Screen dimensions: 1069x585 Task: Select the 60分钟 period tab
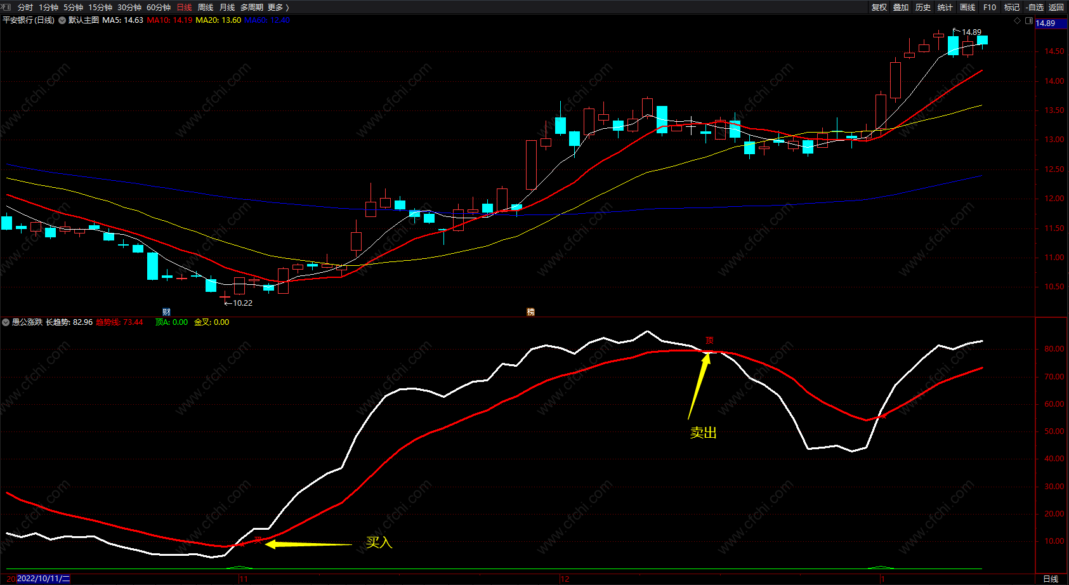point(159,8)
